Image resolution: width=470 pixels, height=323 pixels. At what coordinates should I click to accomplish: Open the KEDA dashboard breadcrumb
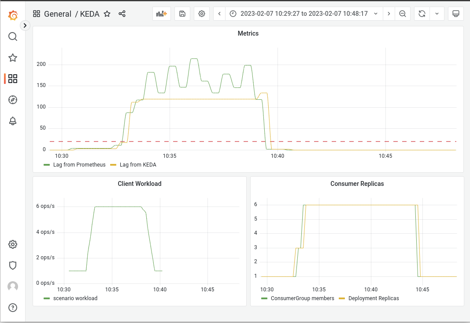pyautogui.click(x=89, y=14)
